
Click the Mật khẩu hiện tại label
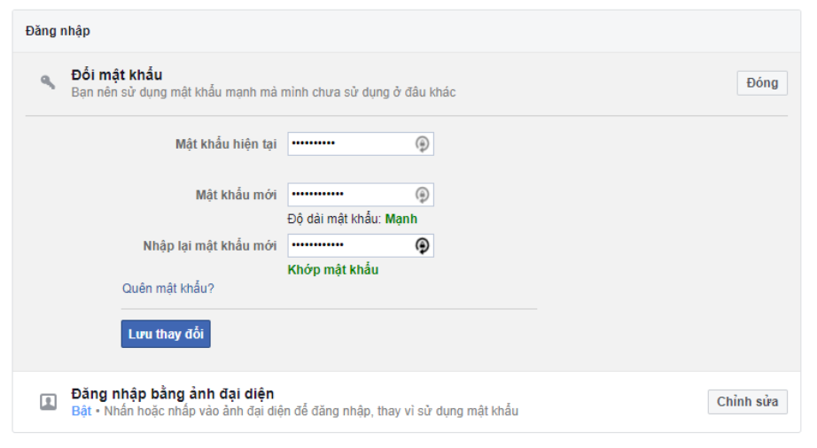(x=226, y=144)
